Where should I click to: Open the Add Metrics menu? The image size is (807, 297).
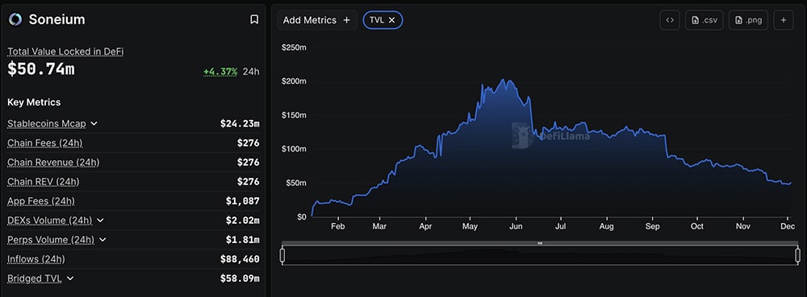[317, 20]
